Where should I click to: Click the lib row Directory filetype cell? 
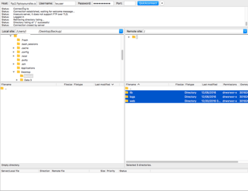coord(190,92)
